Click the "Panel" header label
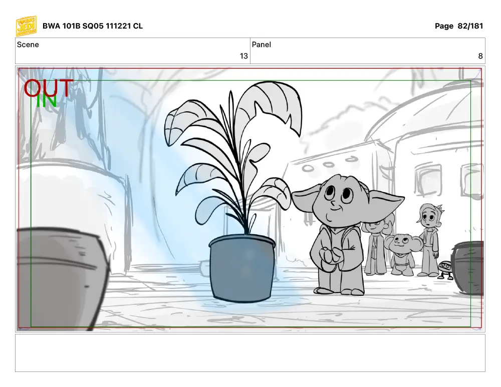This screenshot has height=387, width=501. pyautogui.click(x=262, y=45)
